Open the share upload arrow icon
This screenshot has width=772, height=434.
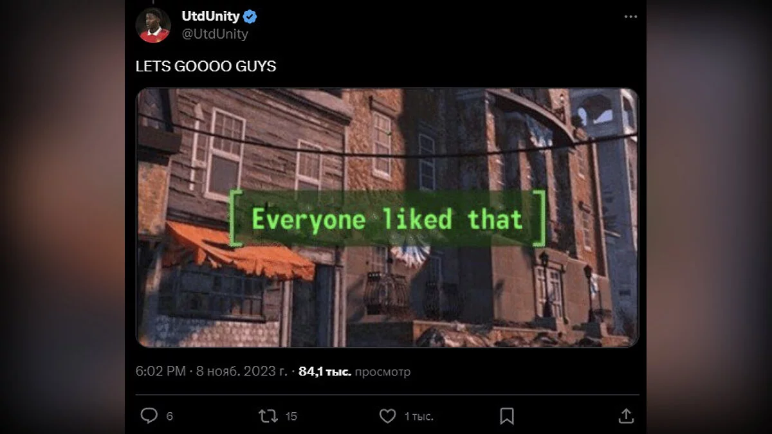tap(626, 416)
